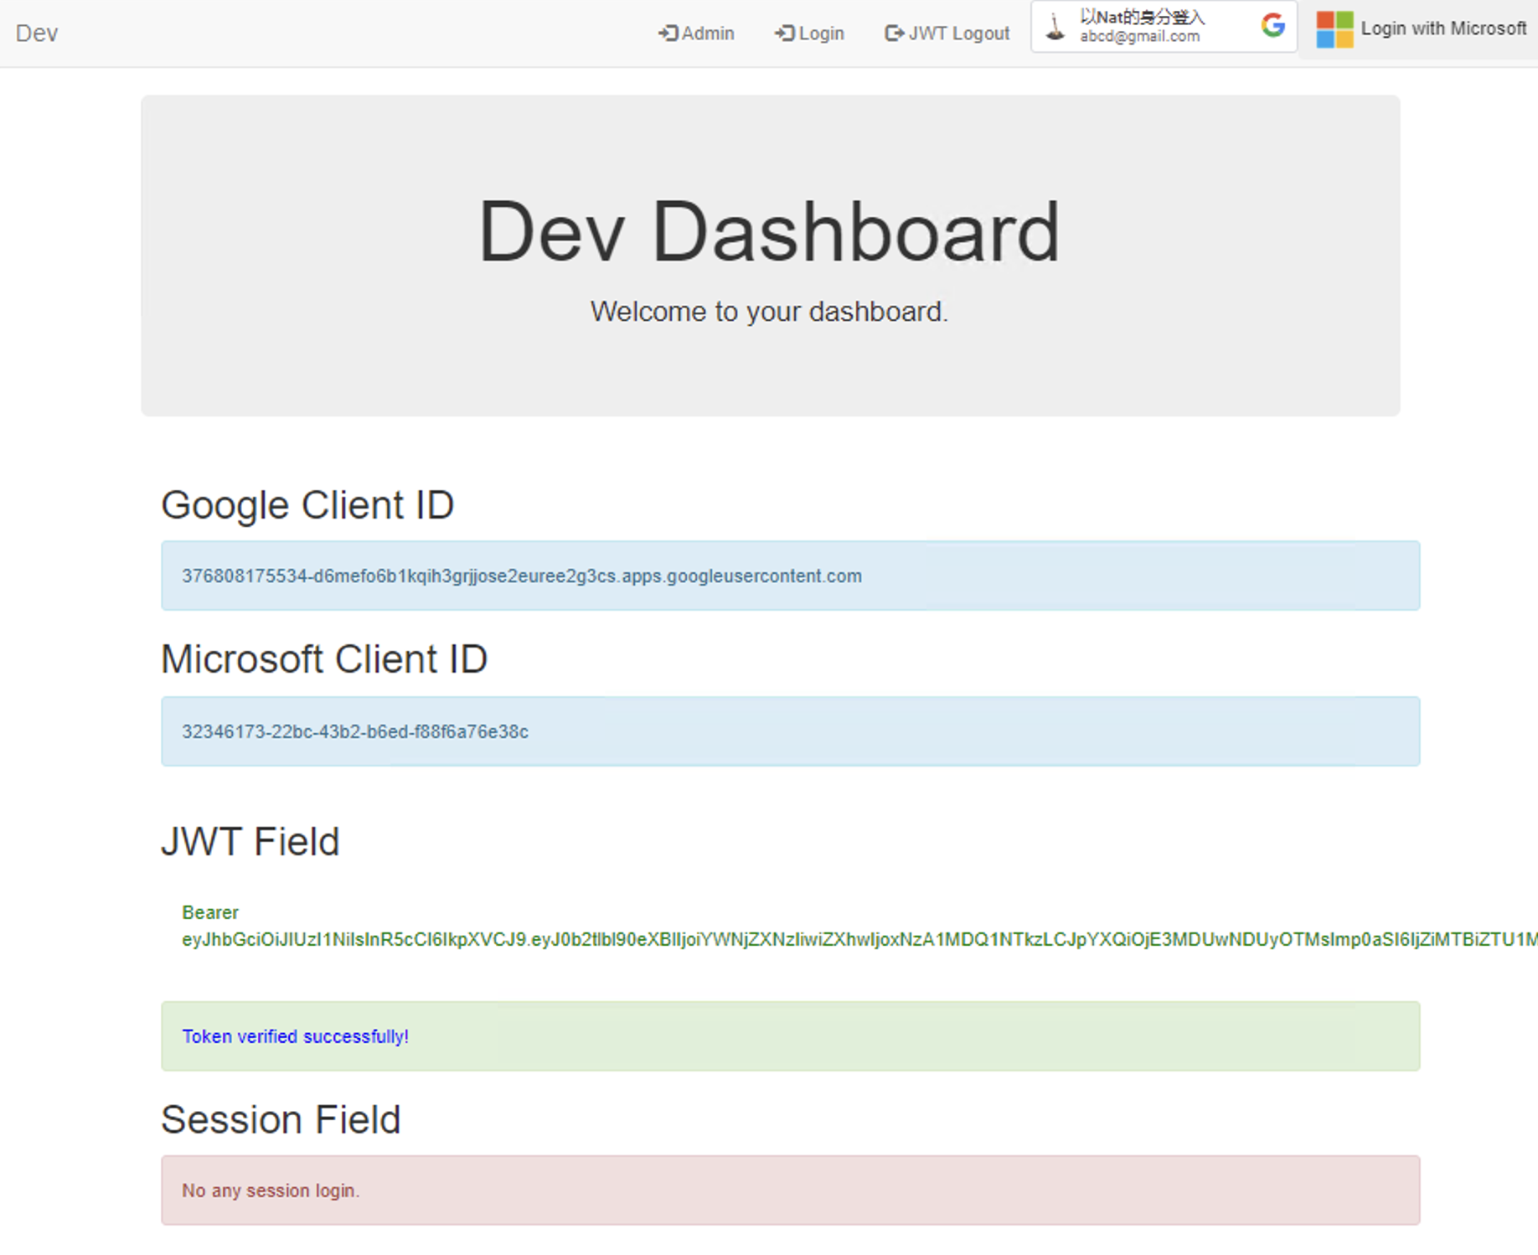Click the JWT Logout exit icon
This screenshot has height=1255, width=1538.
pyautogui.click(x=894, y=34)
